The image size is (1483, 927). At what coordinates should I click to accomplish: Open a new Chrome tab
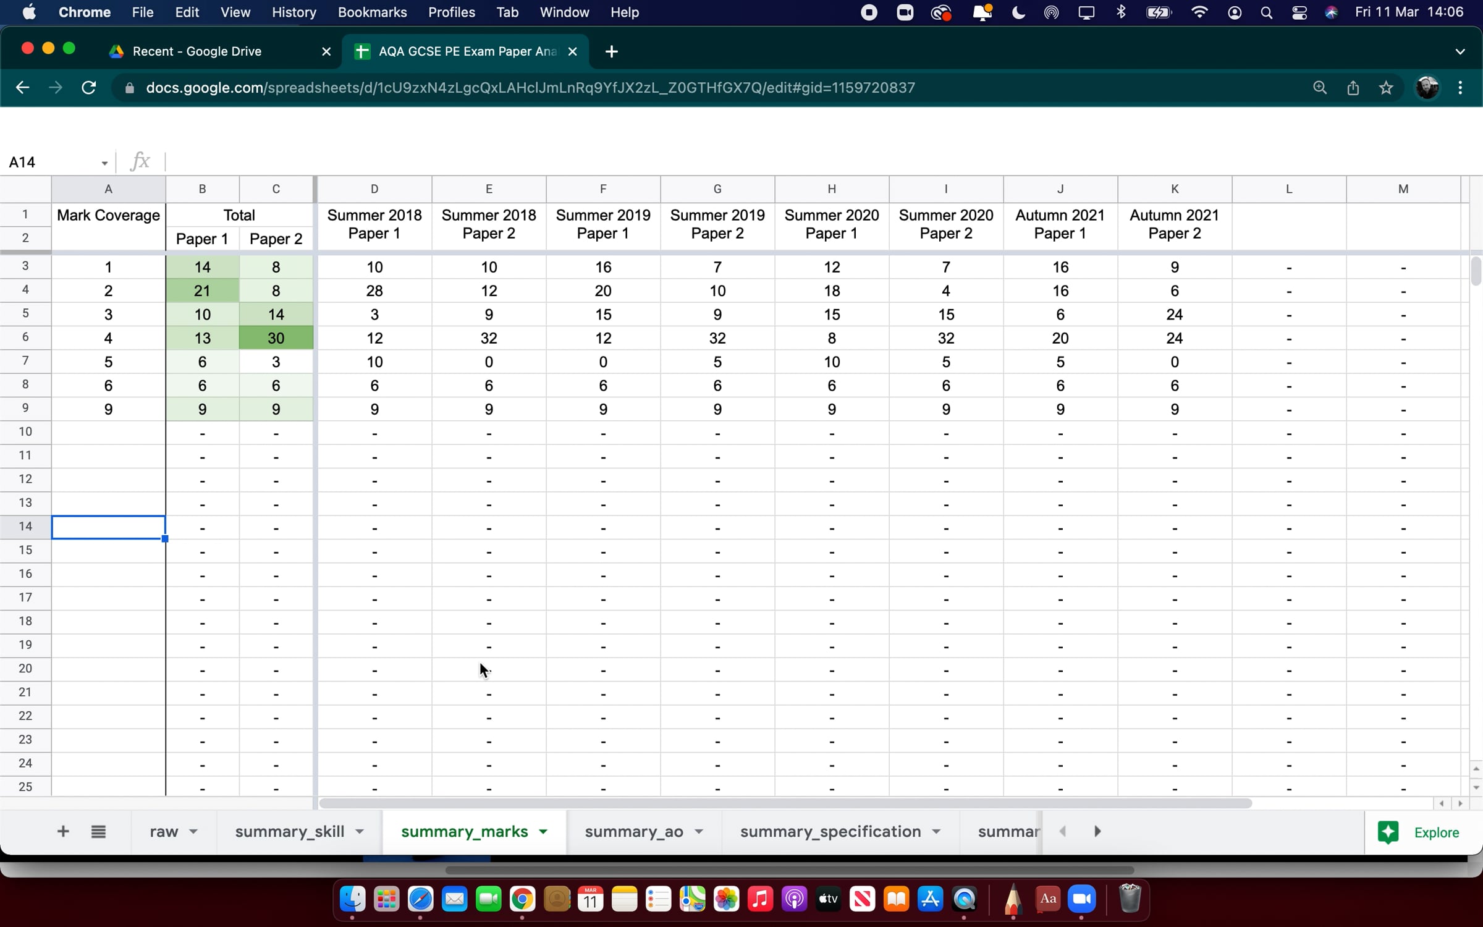[x=611, y=51]
